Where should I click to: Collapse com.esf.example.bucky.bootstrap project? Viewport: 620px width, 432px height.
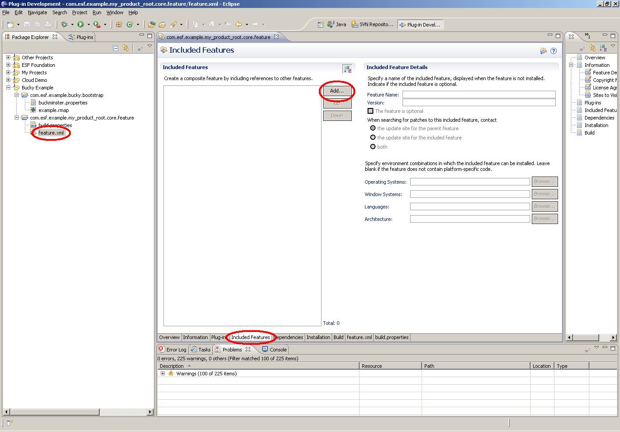pos(16,95)
